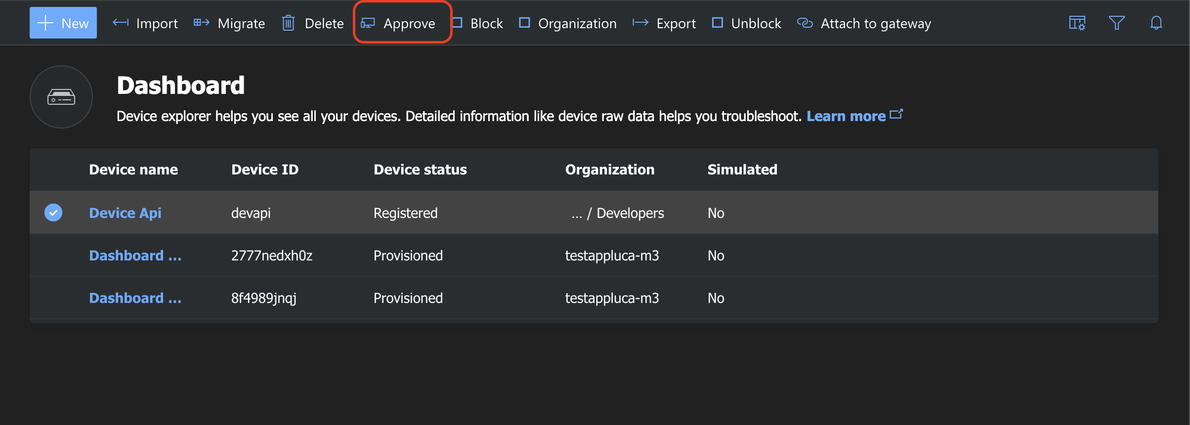
Task: Export the device list
Action: [x=664, y=23]
